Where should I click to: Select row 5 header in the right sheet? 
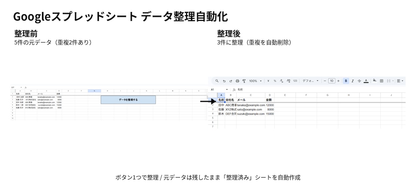point(213,118)
